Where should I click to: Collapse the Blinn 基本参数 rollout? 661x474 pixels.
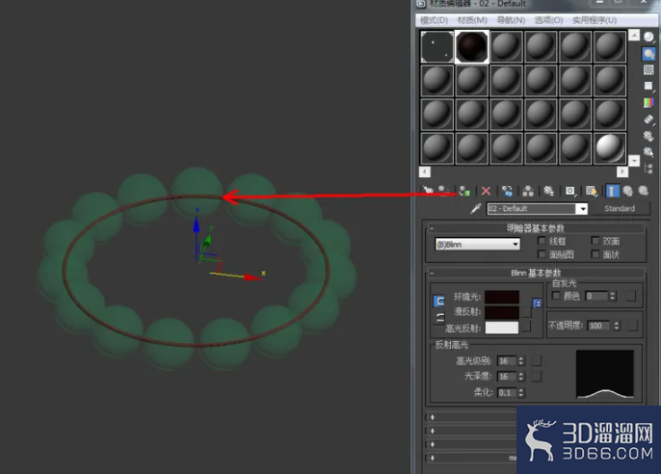click(x=536, y=273)
